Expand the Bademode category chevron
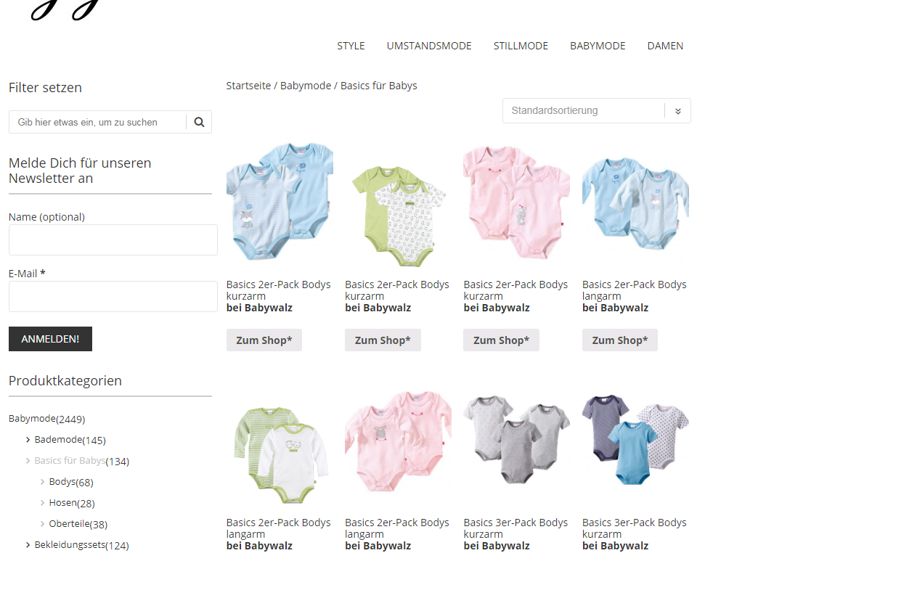The width and height of the screenshot is (917, 606). (28, 440)
